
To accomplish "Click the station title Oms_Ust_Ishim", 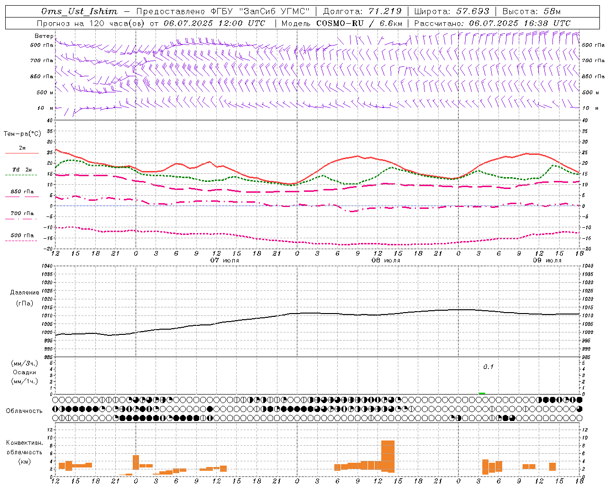I will (x=79, y=11).
